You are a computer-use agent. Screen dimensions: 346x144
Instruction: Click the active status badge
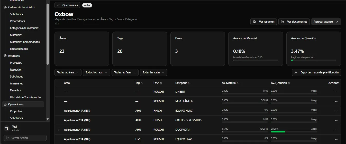pos(87,5)
